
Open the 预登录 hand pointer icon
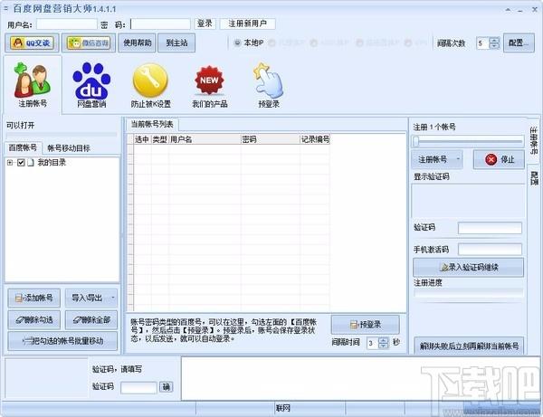coord(269,85)
